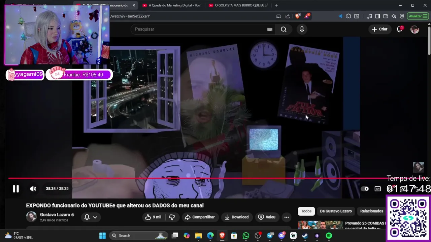Open Discord from the taskbar

click(x=282, y=236)
